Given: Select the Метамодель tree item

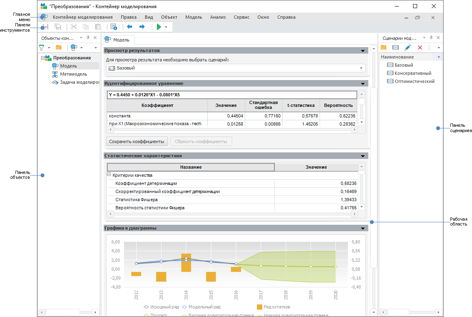Looking at the screenshot, I should click(74, 74).
